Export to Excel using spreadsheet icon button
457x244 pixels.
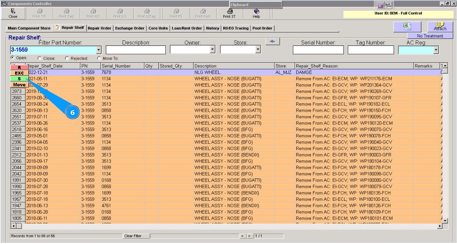[x=407, y=27]
